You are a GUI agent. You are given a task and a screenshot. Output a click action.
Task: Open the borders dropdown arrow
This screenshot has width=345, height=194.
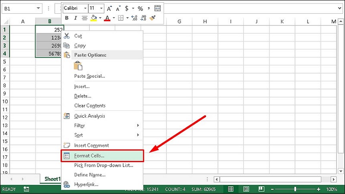127,18
